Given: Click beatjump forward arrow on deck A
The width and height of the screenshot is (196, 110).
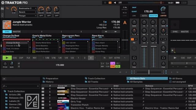Looking at the screenshot, I should click(x=115, y=32).
